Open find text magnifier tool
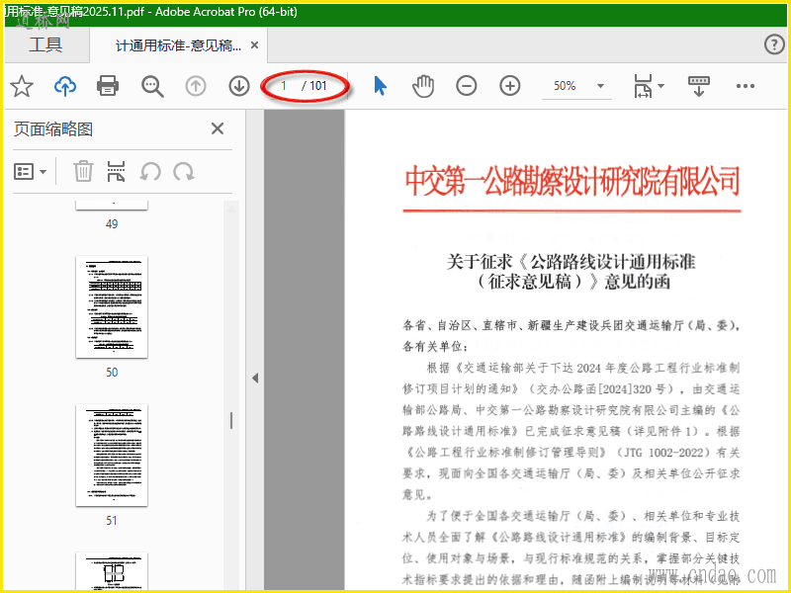Viewport: 791px width, 593px height. pyautogui.click(x=152, y=86)
